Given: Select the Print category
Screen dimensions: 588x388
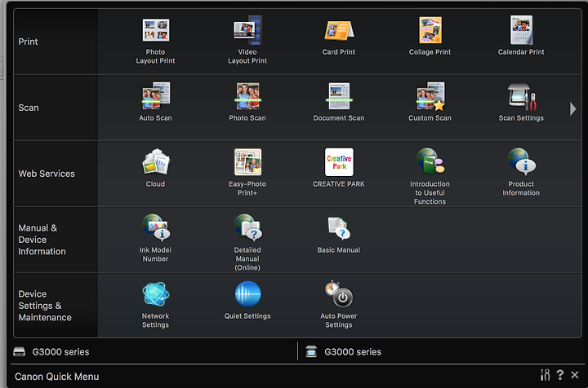Looking at the screenshot, I should tap(56, 42).
